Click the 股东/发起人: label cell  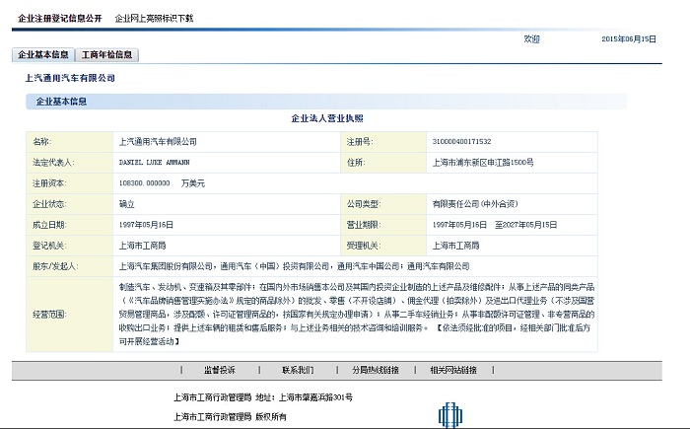pyautogui.click(x=70, y=266)
